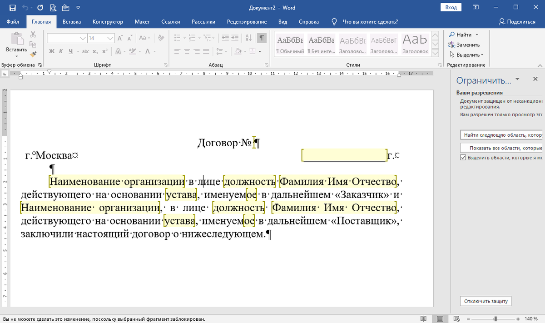Switch to the Вставка tab
The height and width of the screenshot is (323, 545).
tap(72, 21)
